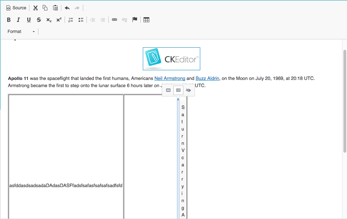
Task: Insert a table using Table icon
Action: [146, 20]
